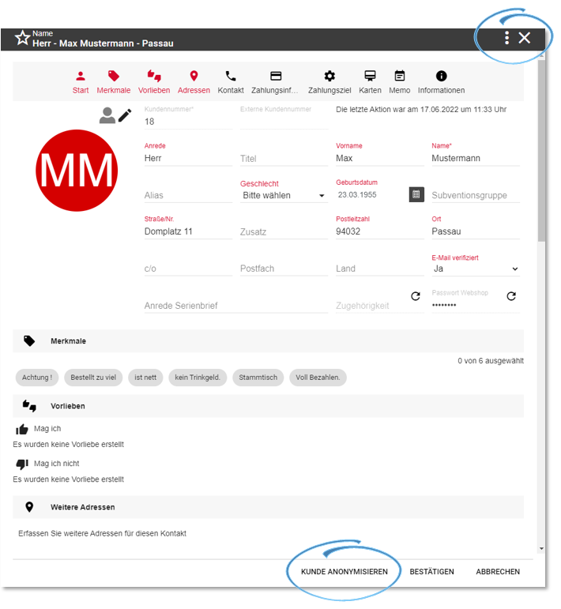The image size is (561, 609).
Task: Cancel with the Abbrechen button
Action: click(498, 571)
